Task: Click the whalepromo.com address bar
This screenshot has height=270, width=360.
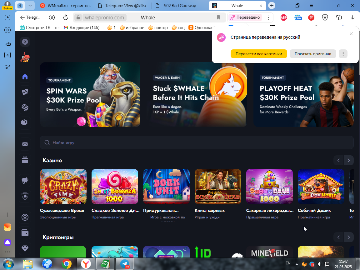Action: tap(104, 18)
